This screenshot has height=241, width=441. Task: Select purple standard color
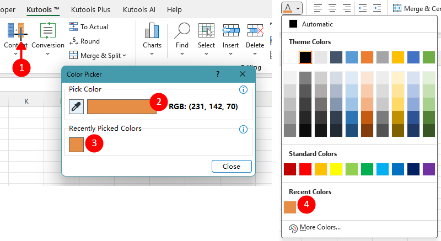[429, 169]
